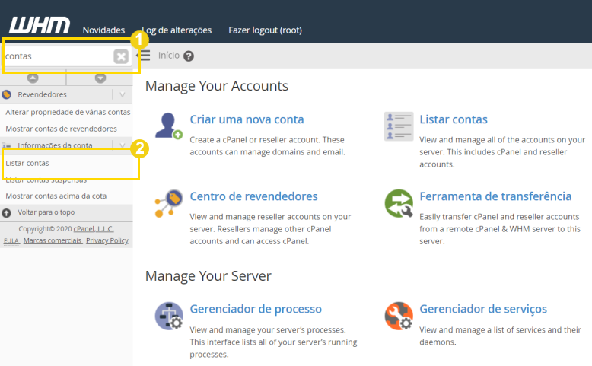Screen dimensions: 592x366
Task: Open the cPanel, L.L.C. link
Action: tap(94, 229)
